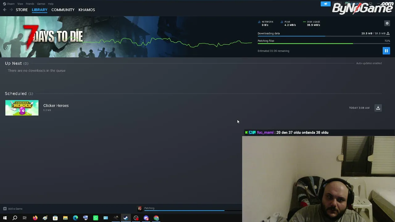Screen dimensions: 395x222
Task: Click the 20.5 MB / 39.5 MB download size
Action: click(x=373, y=33)
